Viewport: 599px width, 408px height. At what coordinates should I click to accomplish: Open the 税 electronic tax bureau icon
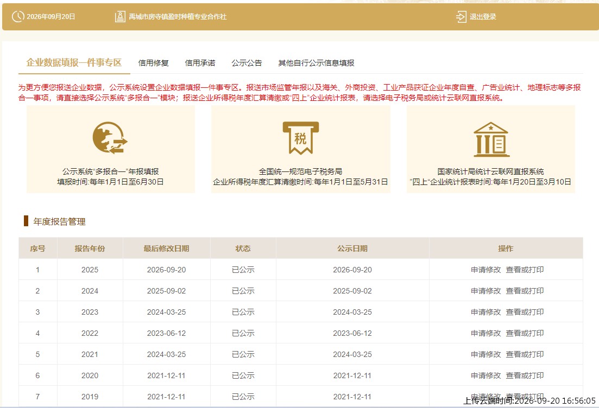click(301, 138)
